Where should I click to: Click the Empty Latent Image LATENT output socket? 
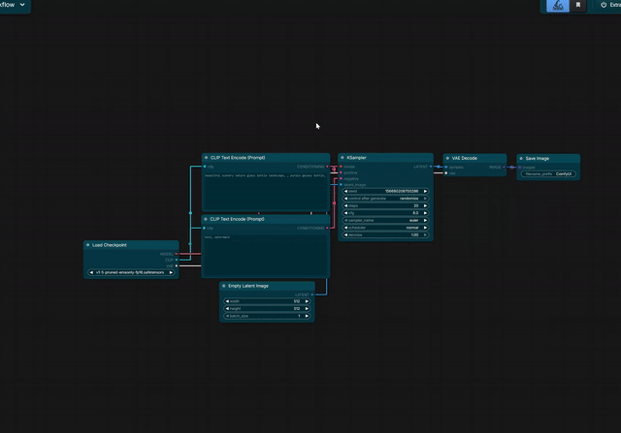pyautogui.click(x=312, y=295)
